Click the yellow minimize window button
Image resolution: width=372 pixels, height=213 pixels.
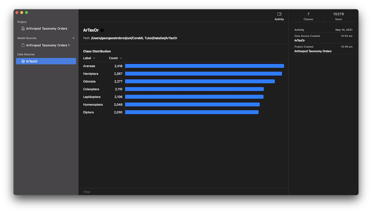[x=22, y=13]
